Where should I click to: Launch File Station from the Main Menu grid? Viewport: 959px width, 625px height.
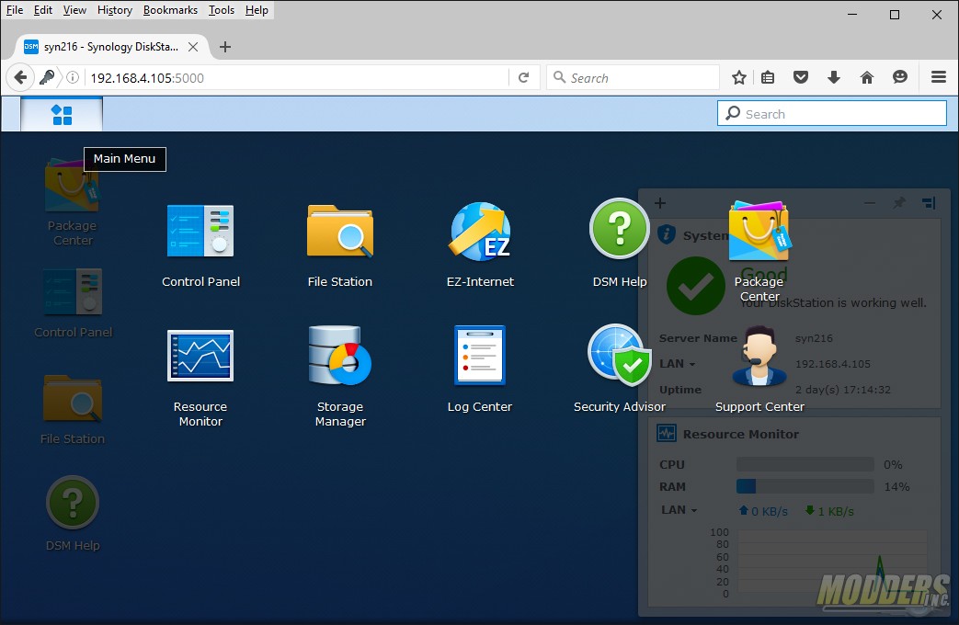tap(340, 245)
